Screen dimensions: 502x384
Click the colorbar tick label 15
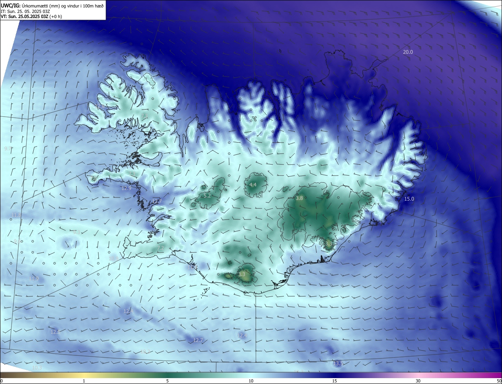(x=335, y=381)
